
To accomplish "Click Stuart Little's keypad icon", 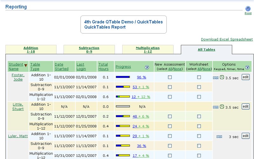I will (x=216, y=107).
